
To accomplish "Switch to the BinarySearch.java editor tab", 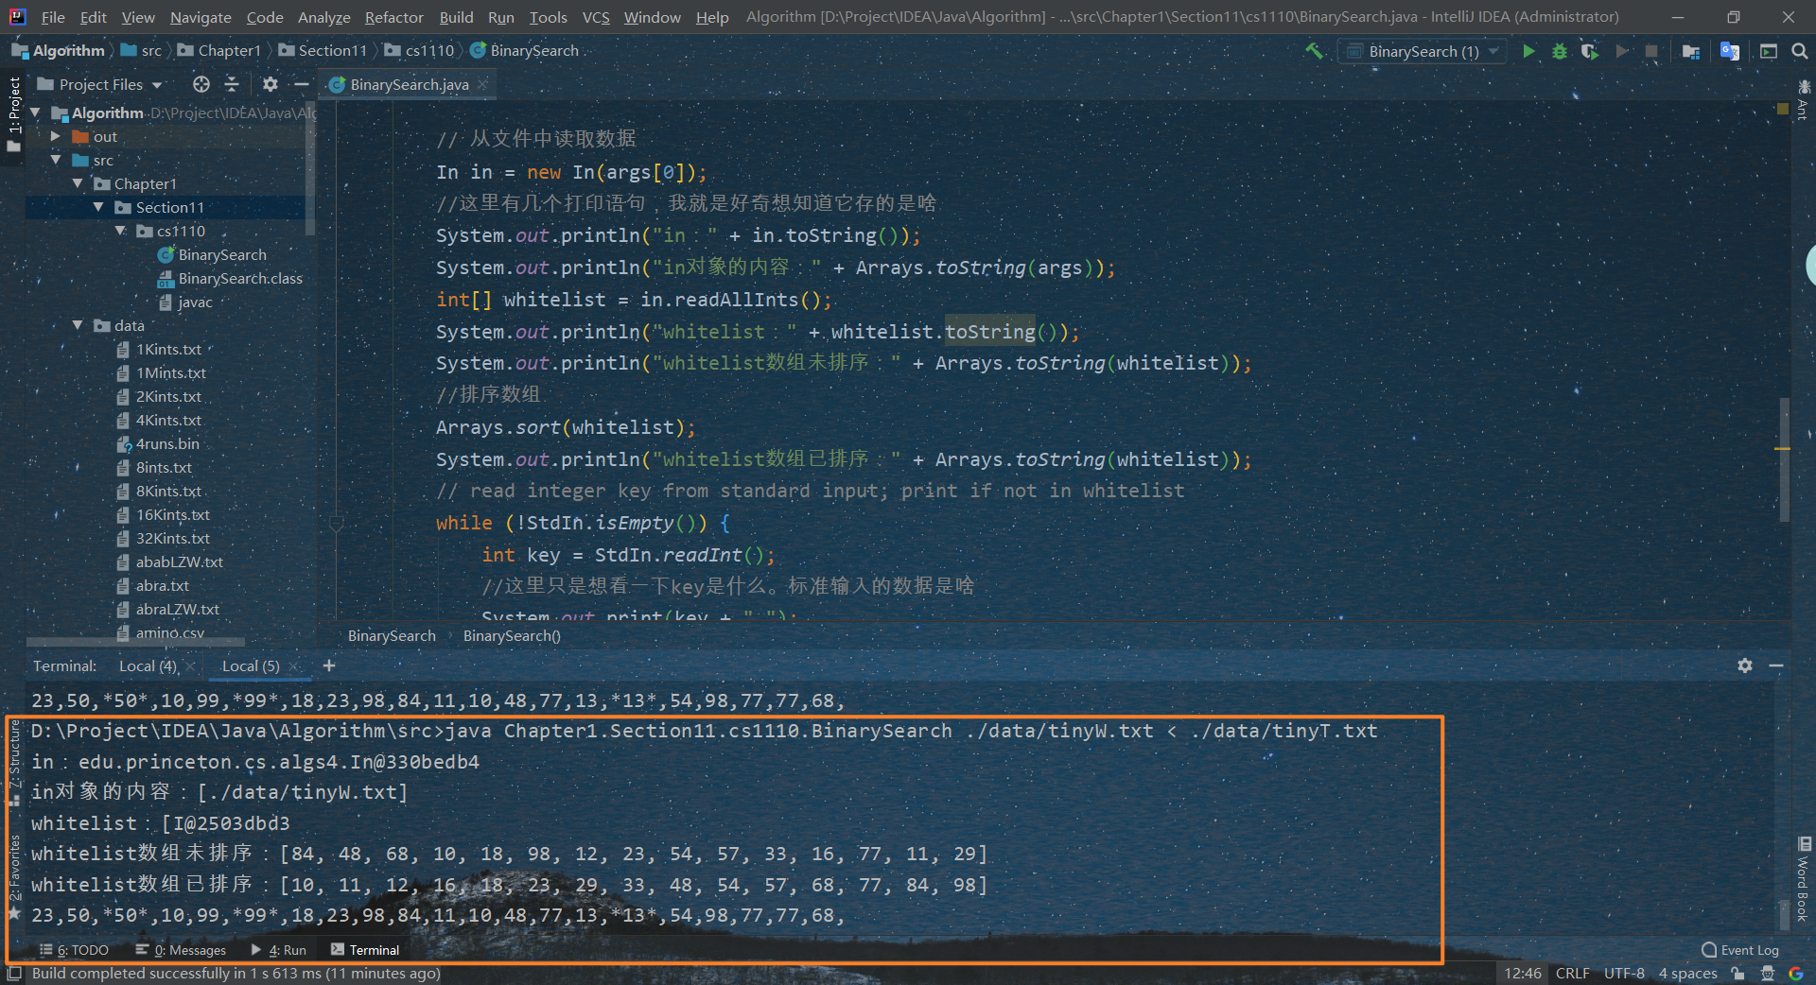I will pos(409,84).
